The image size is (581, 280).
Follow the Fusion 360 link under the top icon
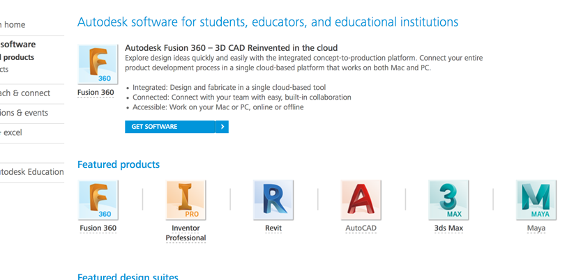96,93
